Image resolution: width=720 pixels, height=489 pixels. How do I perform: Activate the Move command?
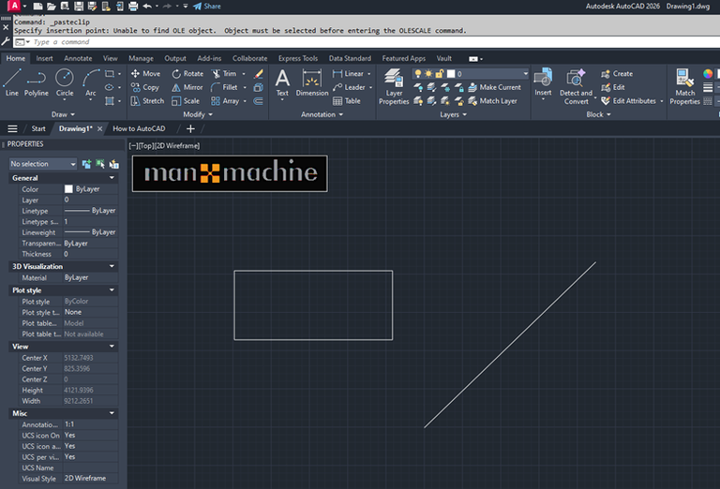[x=145, y=73]
